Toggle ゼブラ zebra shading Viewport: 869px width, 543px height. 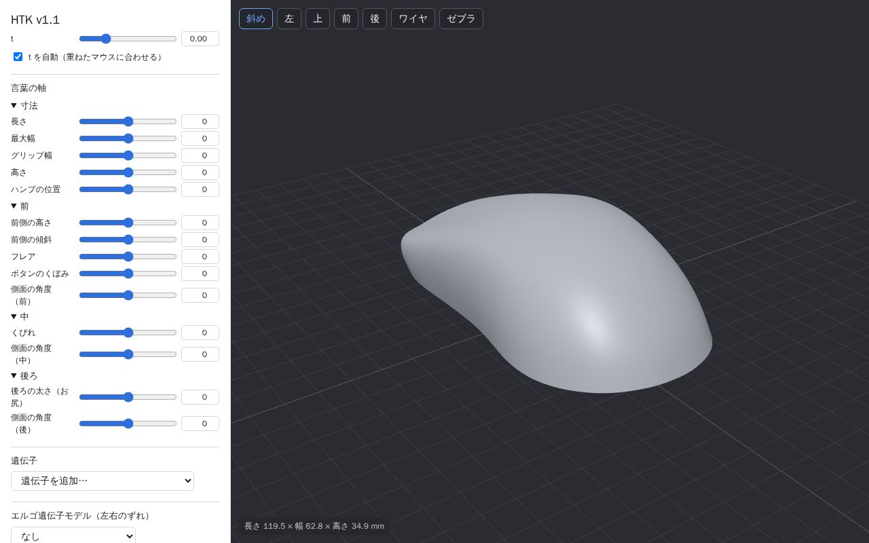tap(461, 19)
